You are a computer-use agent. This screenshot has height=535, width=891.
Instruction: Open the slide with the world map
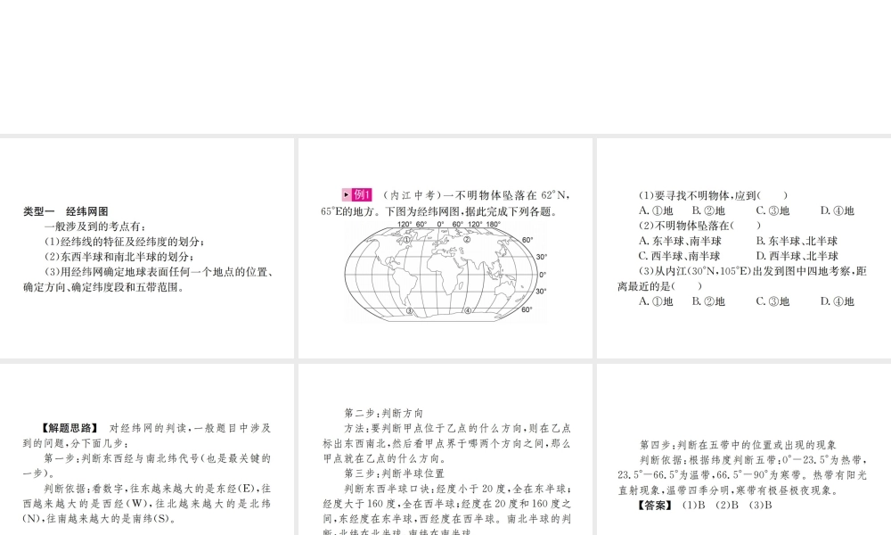pos(445,248)
